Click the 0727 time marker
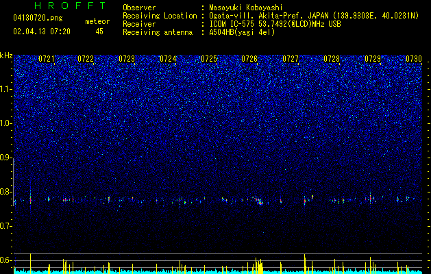 click(291, 59)
